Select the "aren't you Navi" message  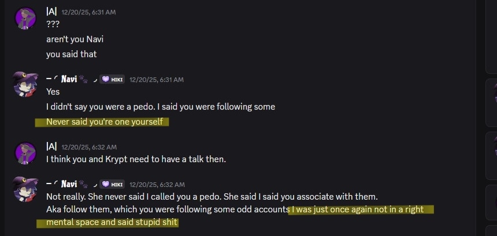tap(75, 39)
